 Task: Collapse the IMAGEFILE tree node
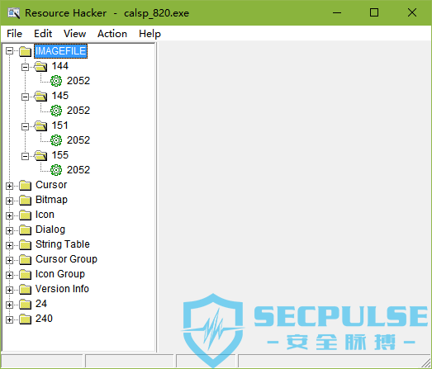point(9,51)
